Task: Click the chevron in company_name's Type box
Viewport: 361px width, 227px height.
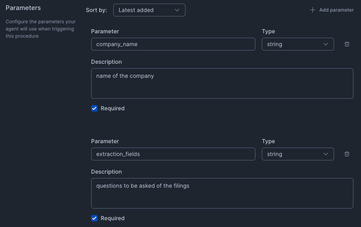Action: click(x=326, y=44)
